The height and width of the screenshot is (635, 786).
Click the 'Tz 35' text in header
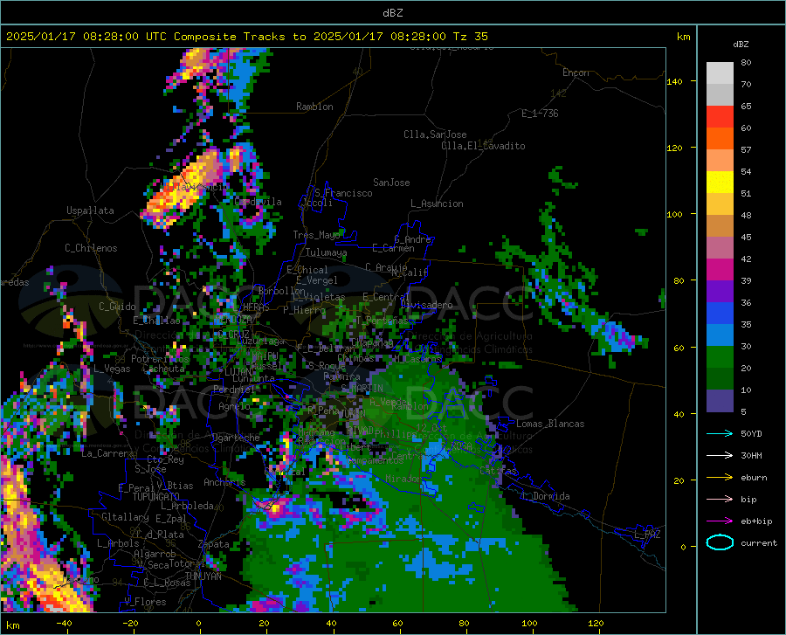471,37
